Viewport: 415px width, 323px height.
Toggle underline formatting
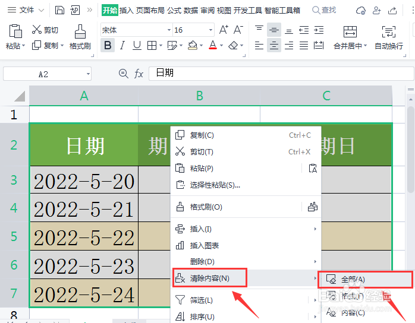137,46
